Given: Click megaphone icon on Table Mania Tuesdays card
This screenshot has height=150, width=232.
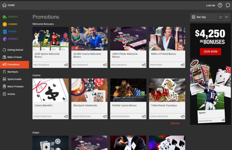Looking at the screenshot, I should [183, 116].
